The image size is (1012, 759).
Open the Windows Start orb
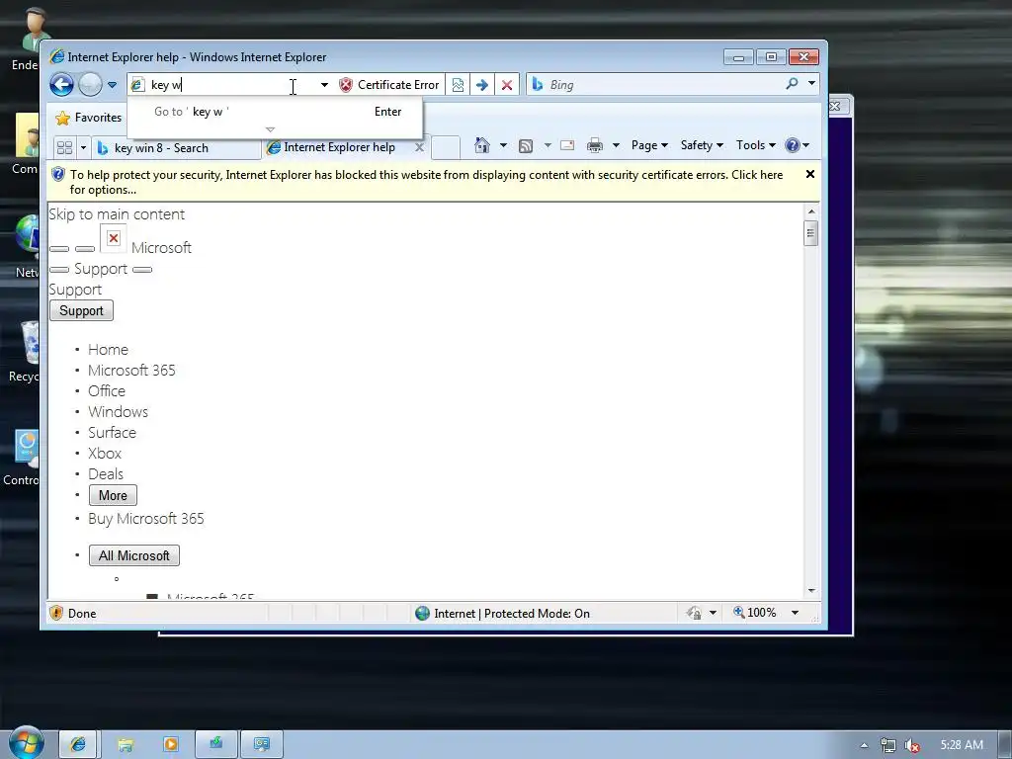point(27,743)
